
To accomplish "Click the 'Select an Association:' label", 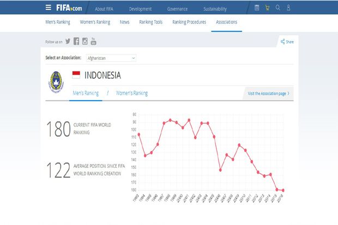I will coord(63,58).
